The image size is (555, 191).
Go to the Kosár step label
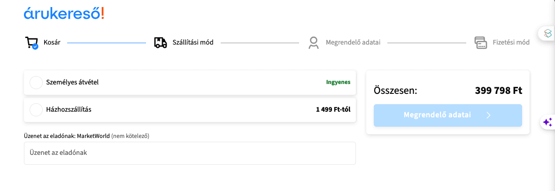coord(52,42)
